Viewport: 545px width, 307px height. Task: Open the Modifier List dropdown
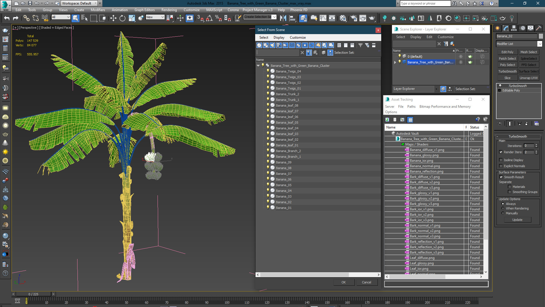(540, 44)
